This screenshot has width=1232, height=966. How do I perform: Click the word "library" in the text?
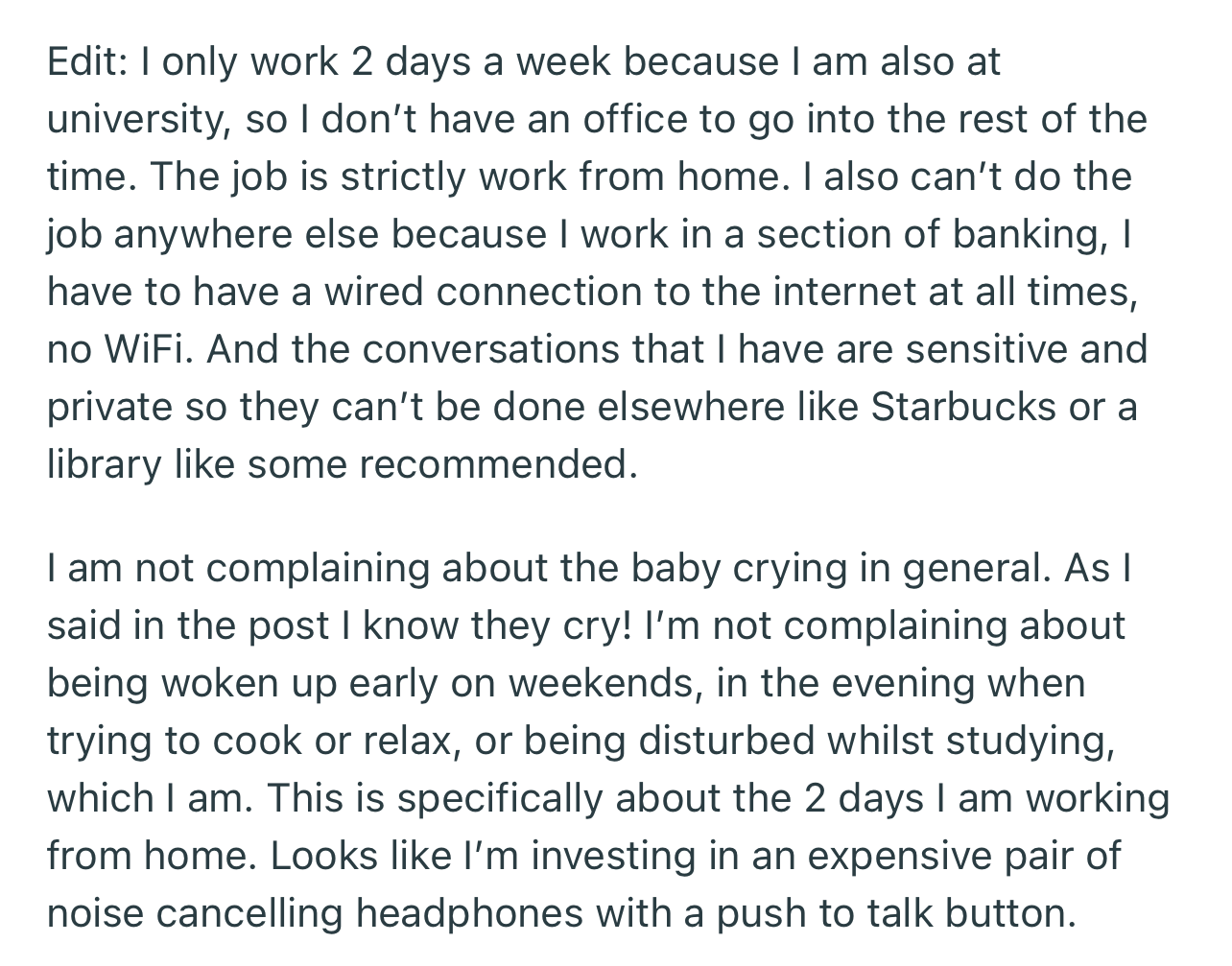point(104,465)
